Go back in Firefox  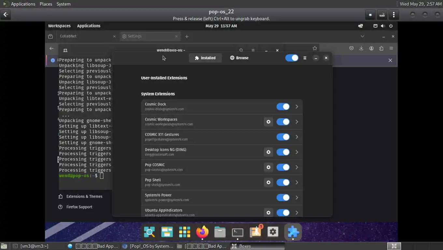coord(51,48)
